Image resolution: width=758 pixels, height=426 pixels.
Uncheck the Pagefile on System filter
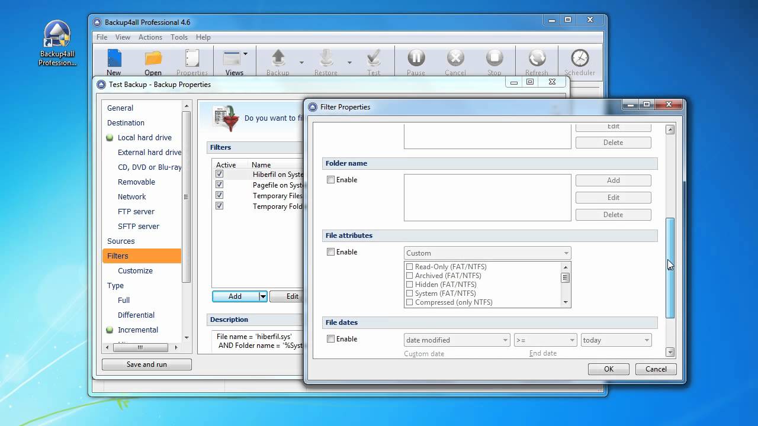pos(220,185)
